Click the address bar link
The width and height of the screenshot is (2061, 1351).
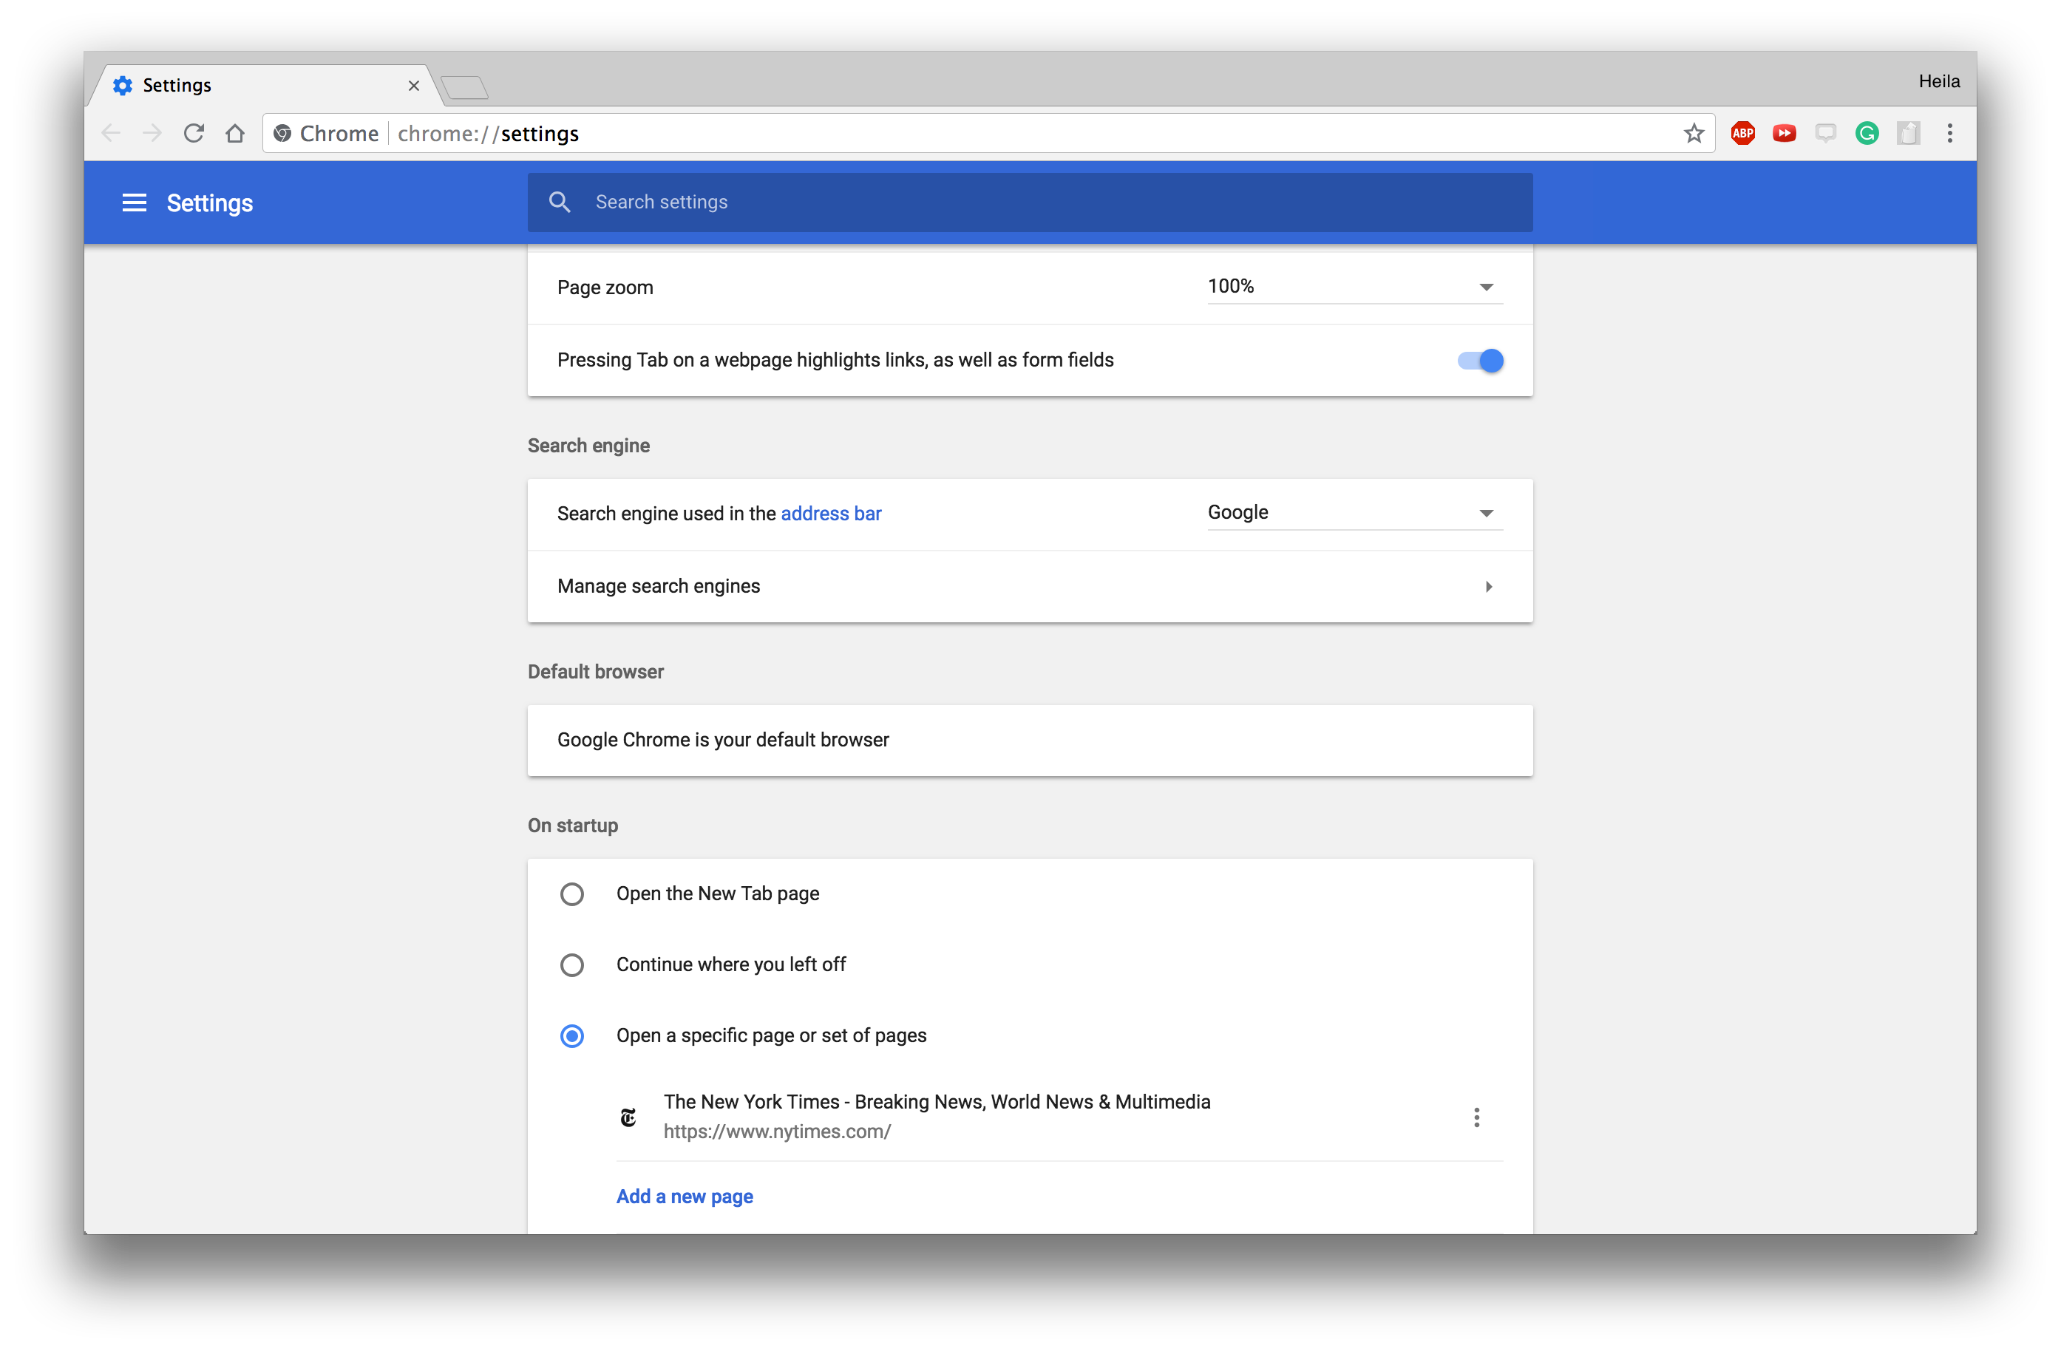830,514
